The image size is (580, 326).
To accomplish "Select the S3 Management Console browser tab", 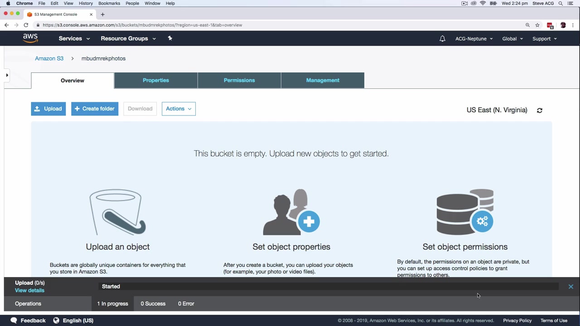I will pos(59,14).
